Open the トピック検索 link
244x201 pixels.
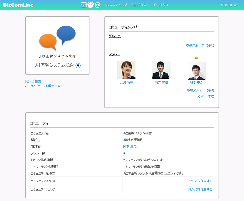click(33, 81)
